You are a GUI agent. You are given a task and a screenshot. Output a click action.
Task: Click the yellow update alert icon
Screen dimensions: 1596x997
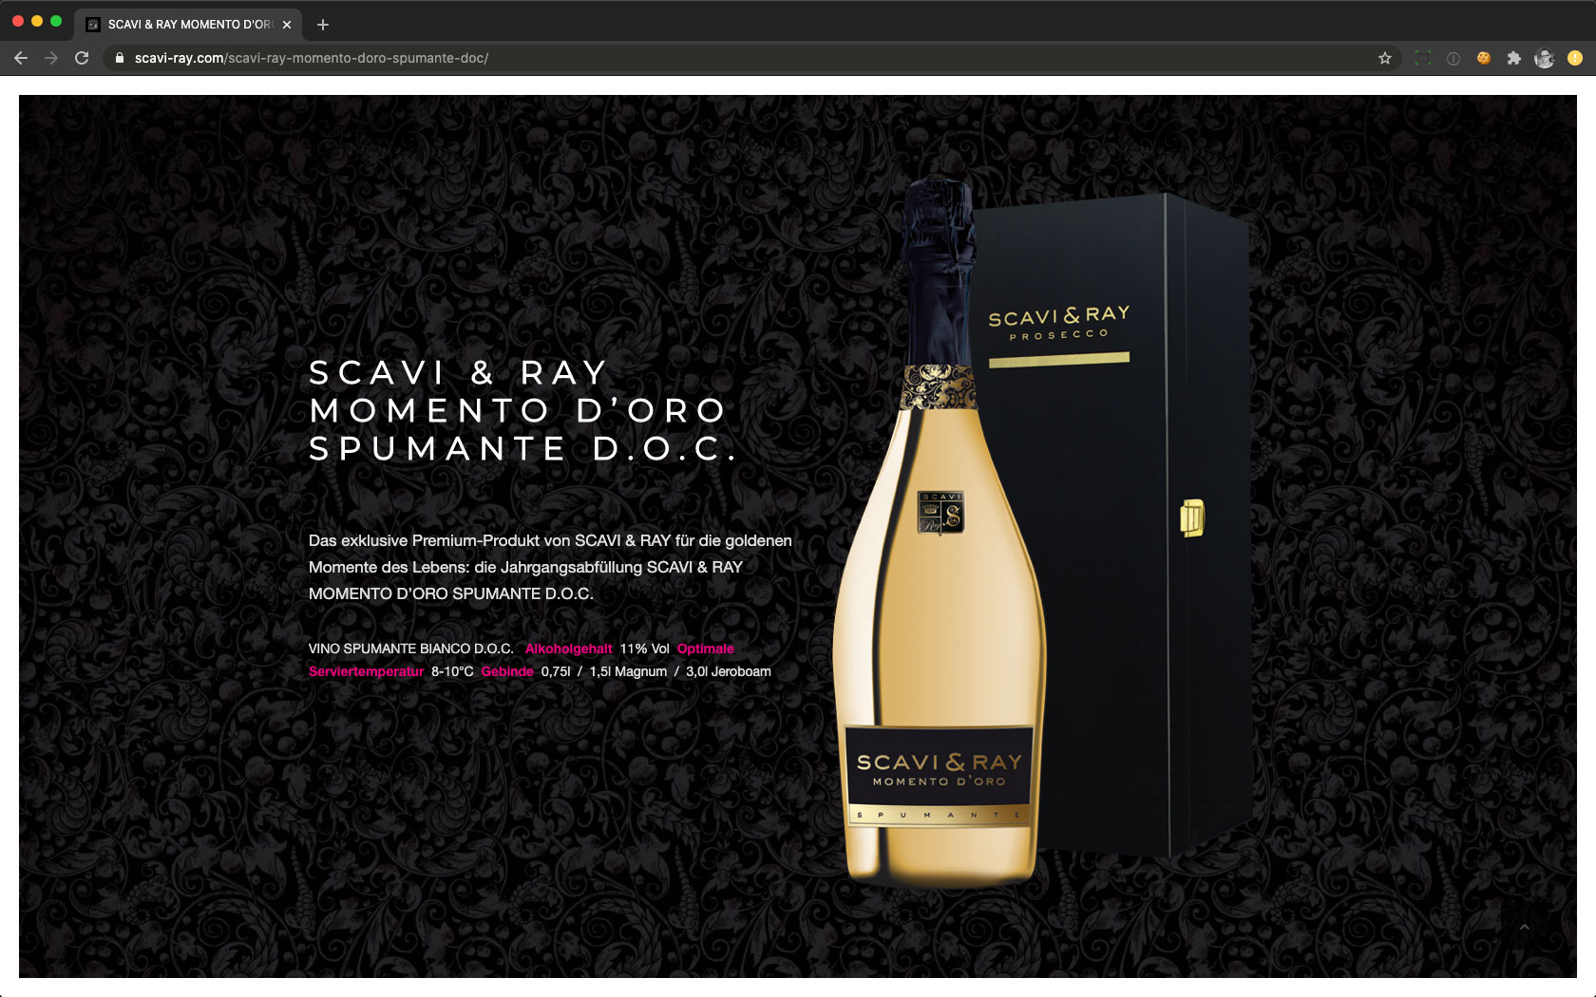1575,58
